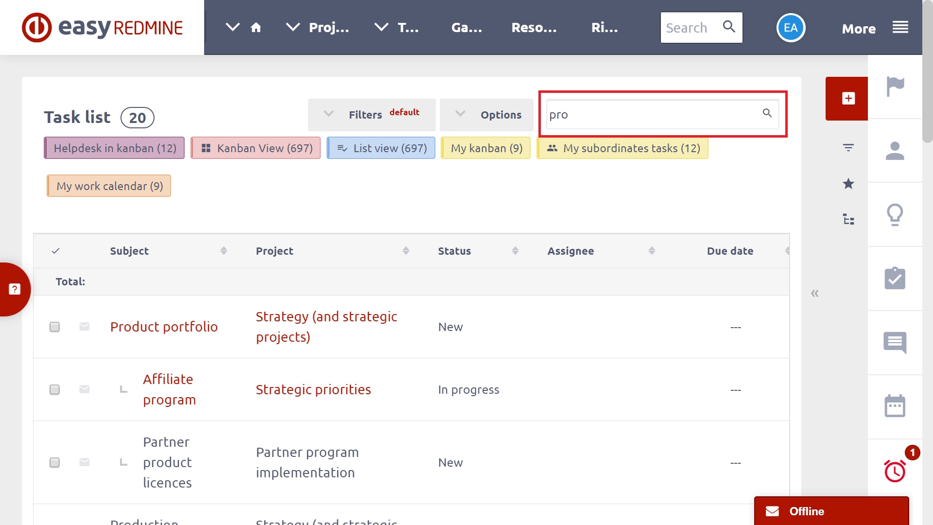Open the Product portfolio task link
The height and width of the screenshot is (525, 933).
(164, 327)
